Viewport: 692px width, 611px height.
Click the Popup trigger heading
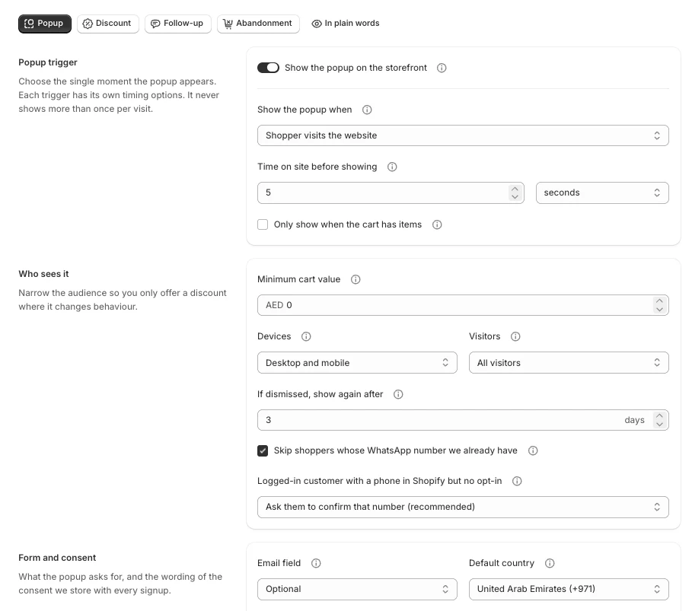coord(48,62)
